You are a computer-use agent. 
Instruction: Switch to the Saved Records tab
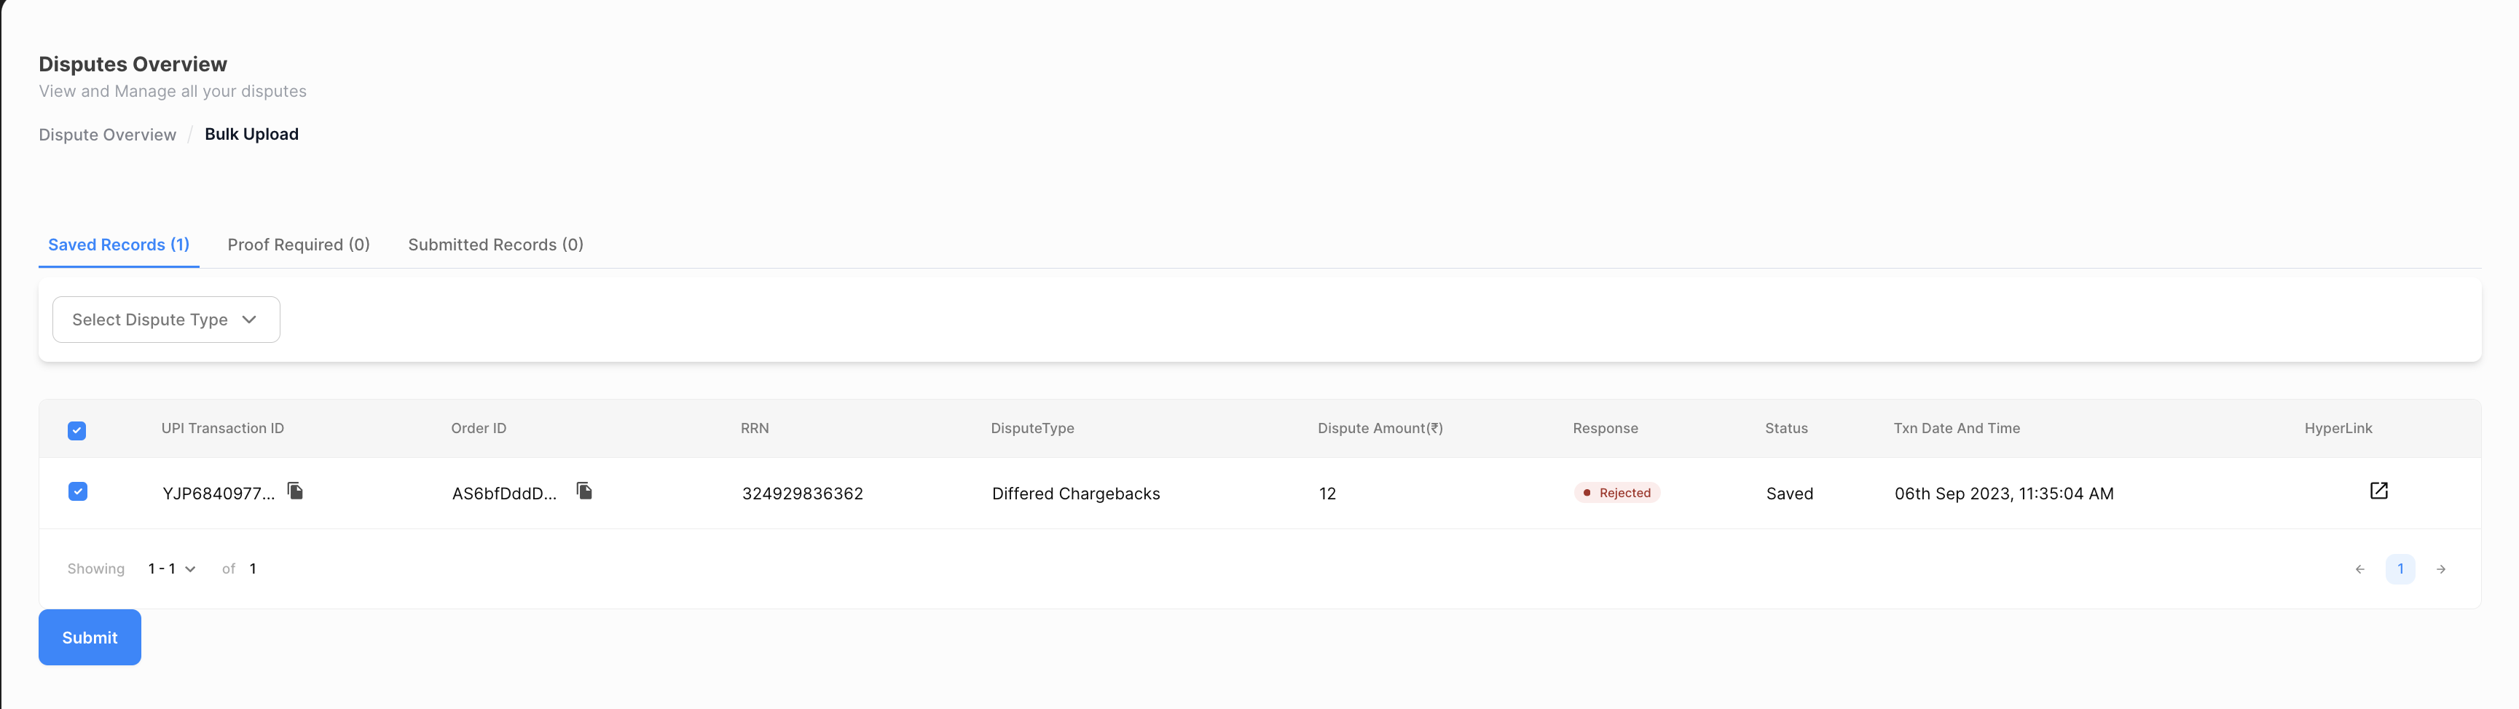(118, 245)
